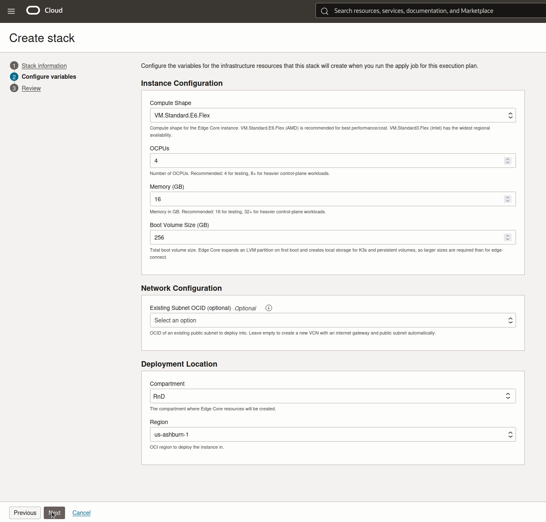Click the Boot Volume Size stepper arrows

tap(508, 237)
